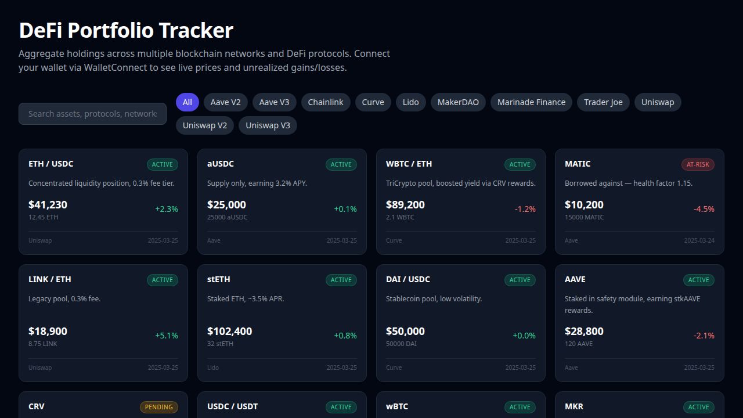
Task: Filter by MakerDAO protocol
Action: [458, 102]
